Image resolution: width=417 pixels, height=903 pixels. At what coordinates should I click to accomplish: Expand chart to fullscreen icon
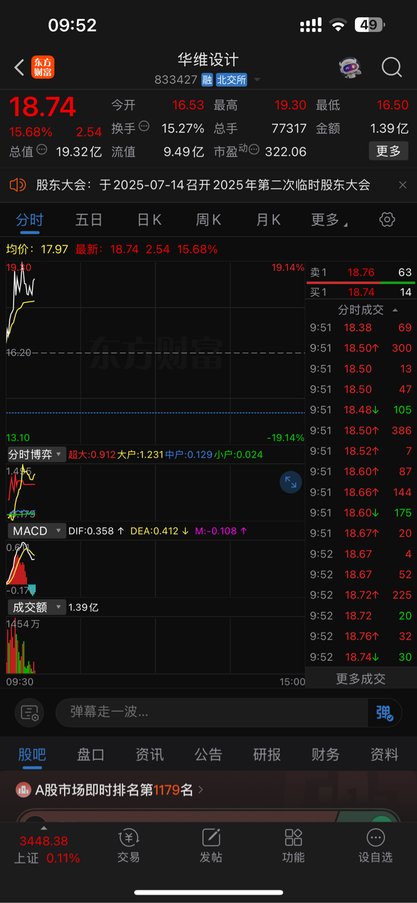[290, 482]
